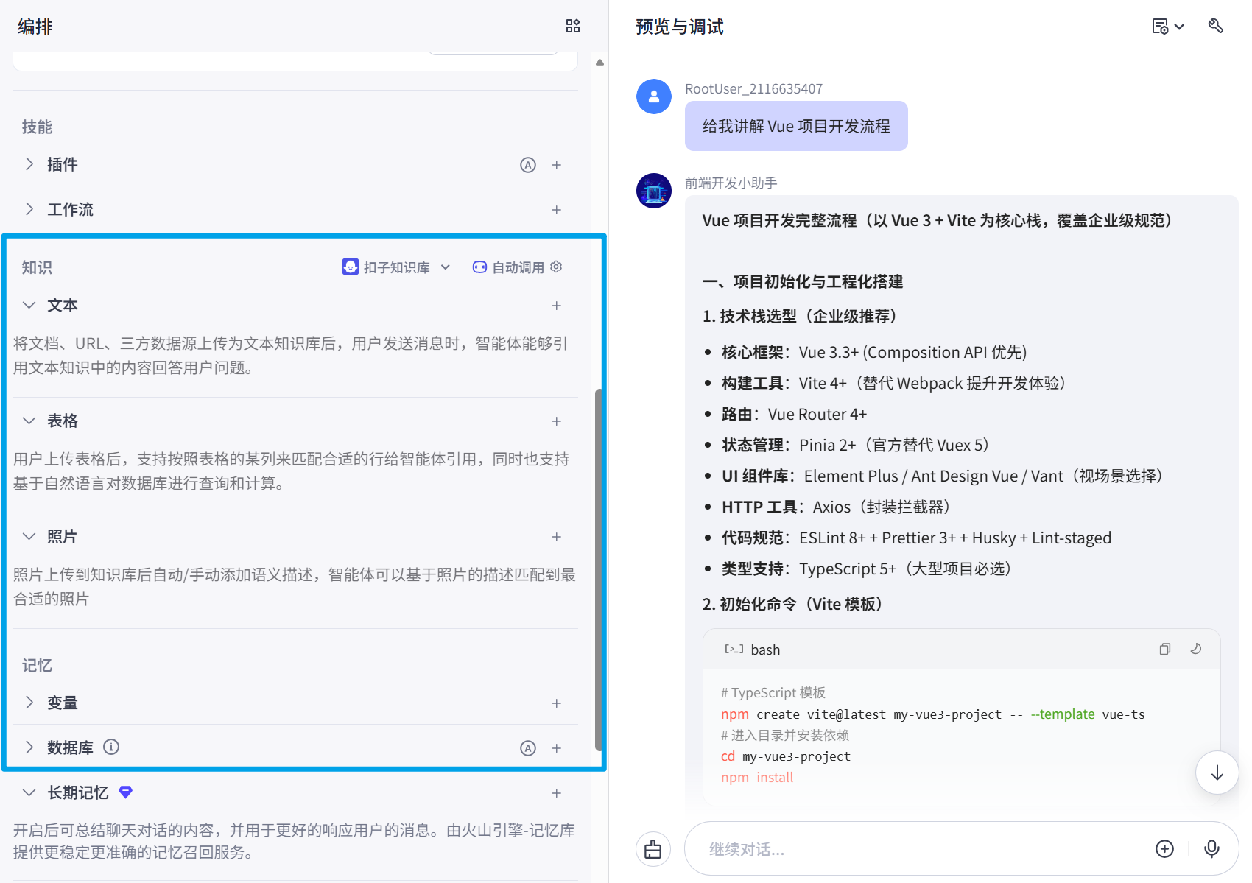Toggle auto-invoke for 插件
The image size is (1252, 883).
pos(528,164)
